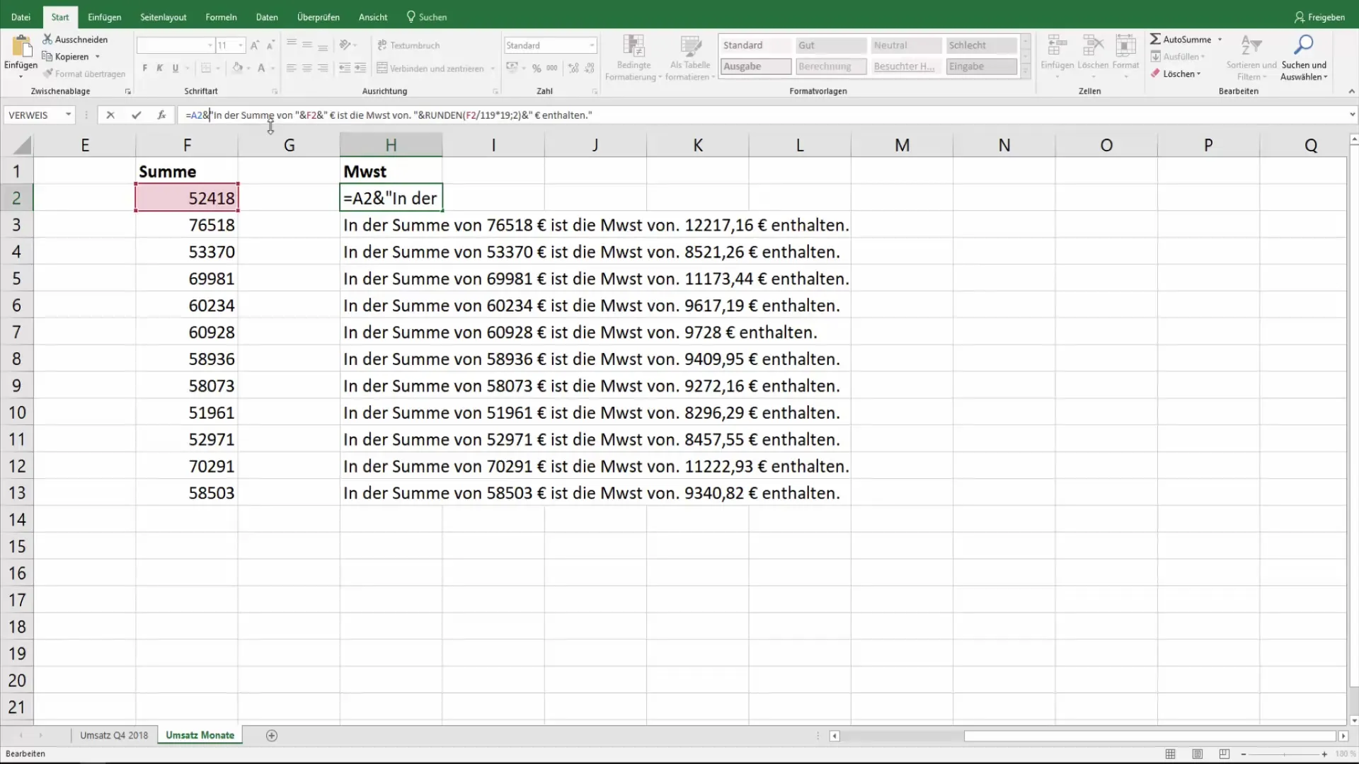Open the Standard number format dropdown

(592, 45)
